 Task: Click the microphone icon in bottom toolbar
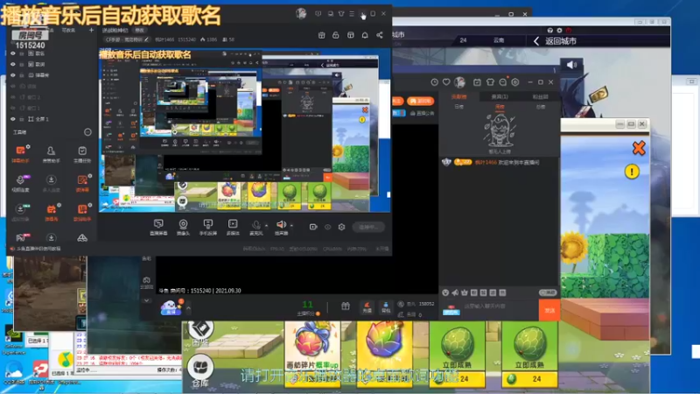(255, 225)
